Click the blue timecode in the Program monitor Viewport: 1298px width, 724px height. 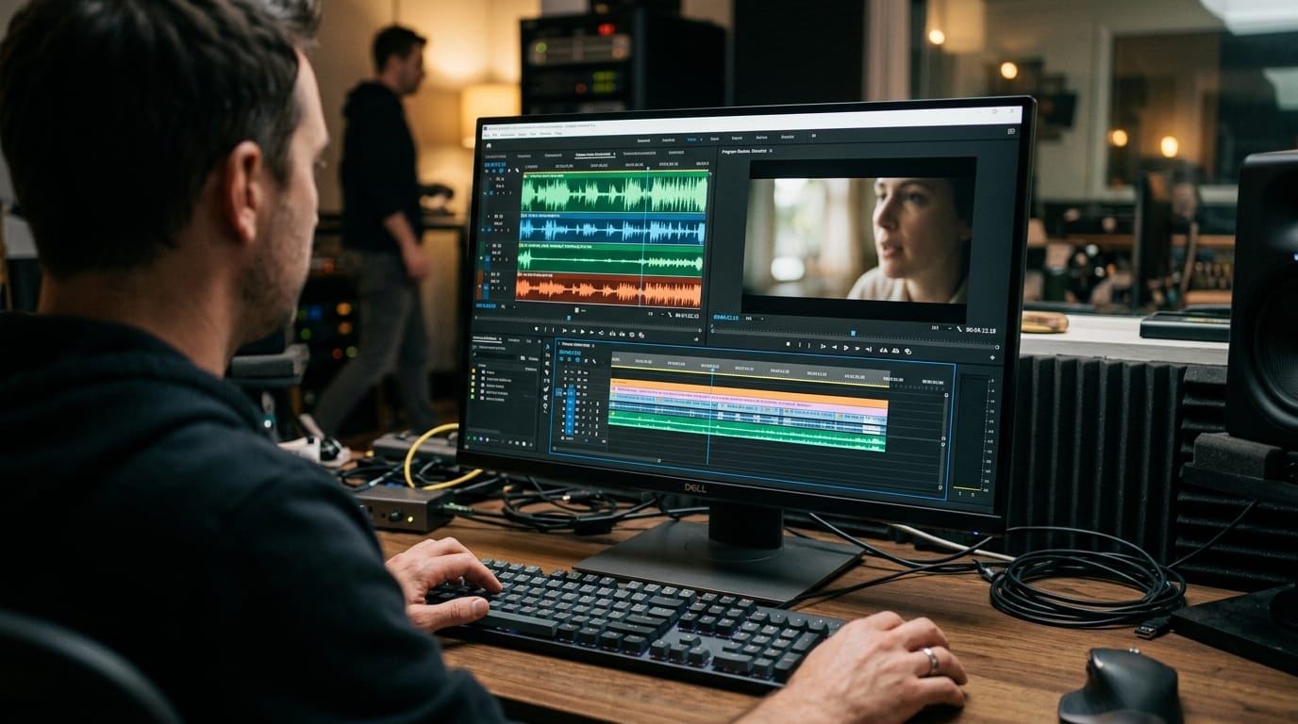[x=726, y=318]
